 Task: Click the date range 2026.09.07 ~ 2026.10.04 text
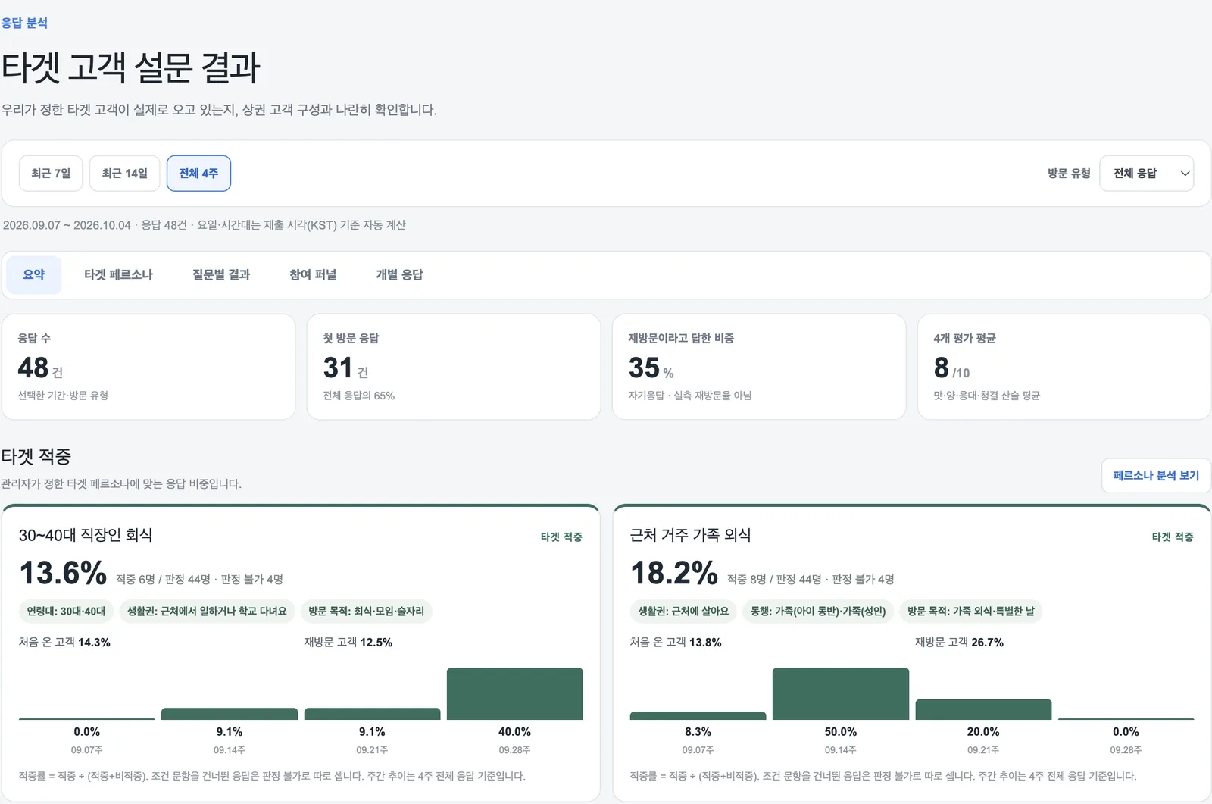tap(67, 225)
